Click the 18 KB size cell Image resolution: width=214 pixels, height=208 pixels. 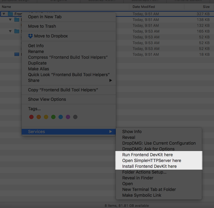204,55
